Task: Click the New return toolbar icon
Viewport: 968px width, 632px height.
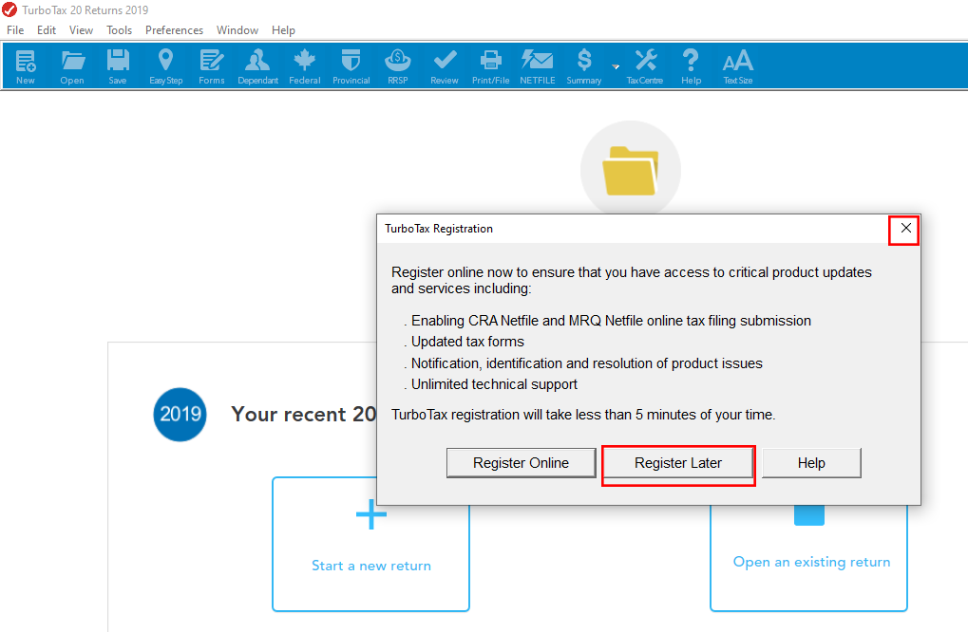Action: 26,66
